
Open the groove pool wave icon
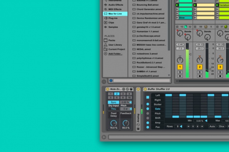pos(104,82)
